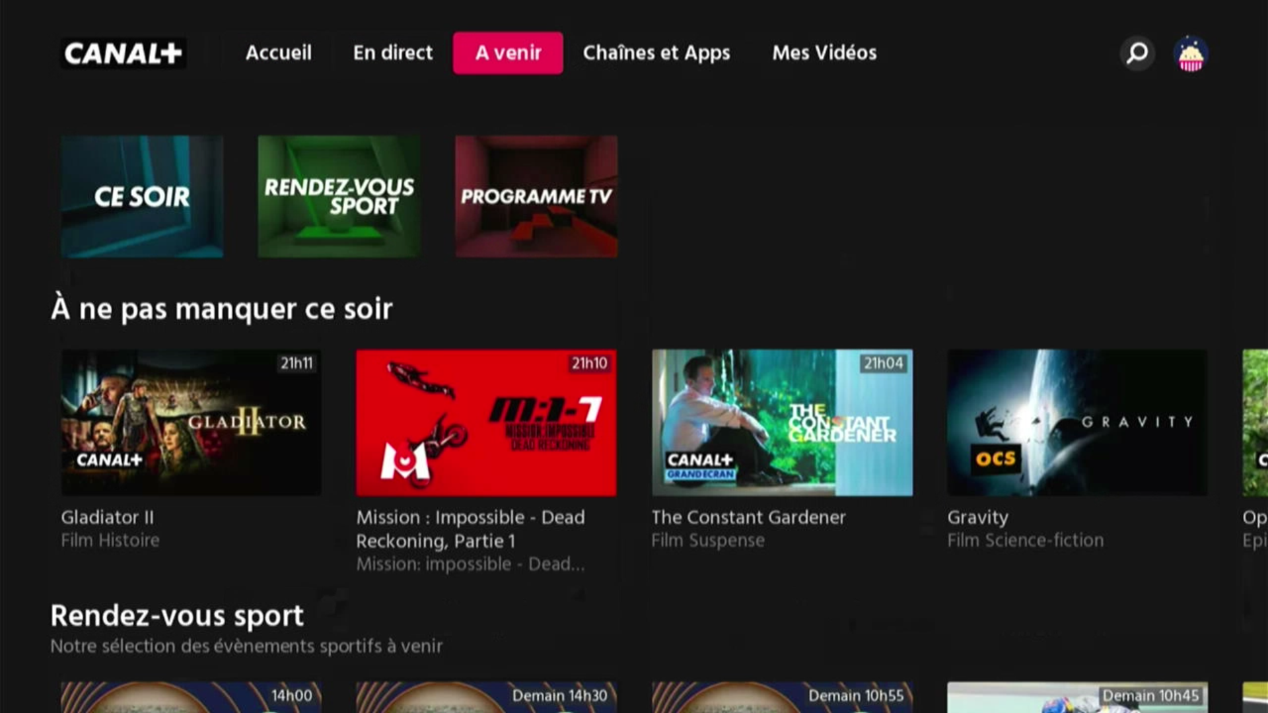Select the A venir tab
The width and height of the screenshot is (1268, 713).
click(508, 53)
